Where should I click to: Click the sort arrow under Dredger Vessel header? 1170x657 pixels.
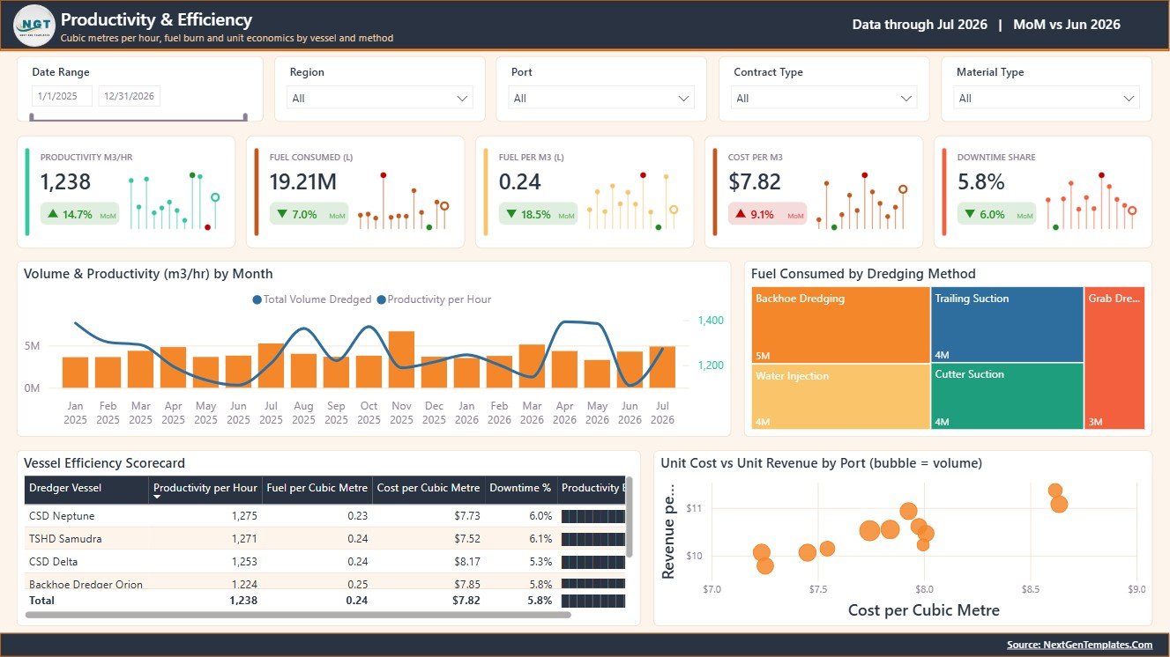(158, 498)
